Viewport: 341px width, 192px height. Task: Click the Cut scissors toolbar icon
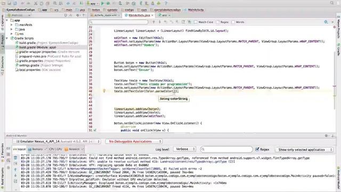pos(36,3)
